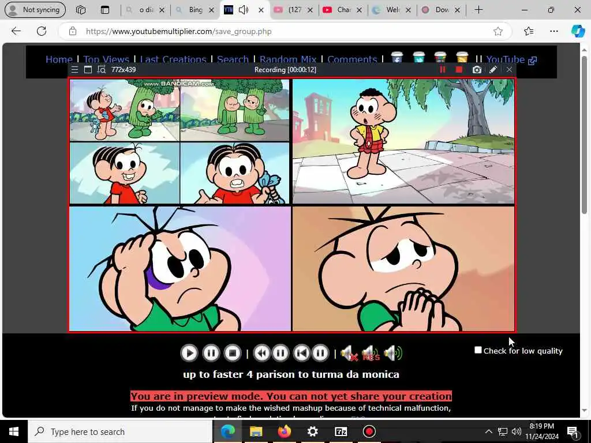Click the stop button in player controls

click(x=233, y=353)
